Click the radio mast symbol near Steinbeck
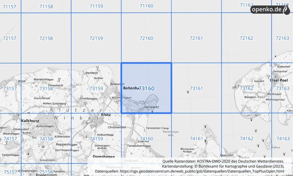 (x=97, y=68)
